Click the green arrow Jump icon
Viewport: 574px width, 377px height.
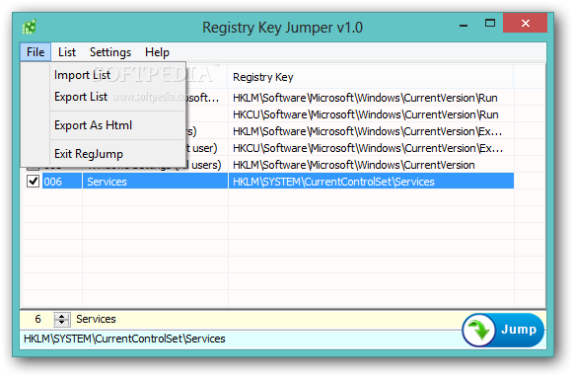point(478,330)
